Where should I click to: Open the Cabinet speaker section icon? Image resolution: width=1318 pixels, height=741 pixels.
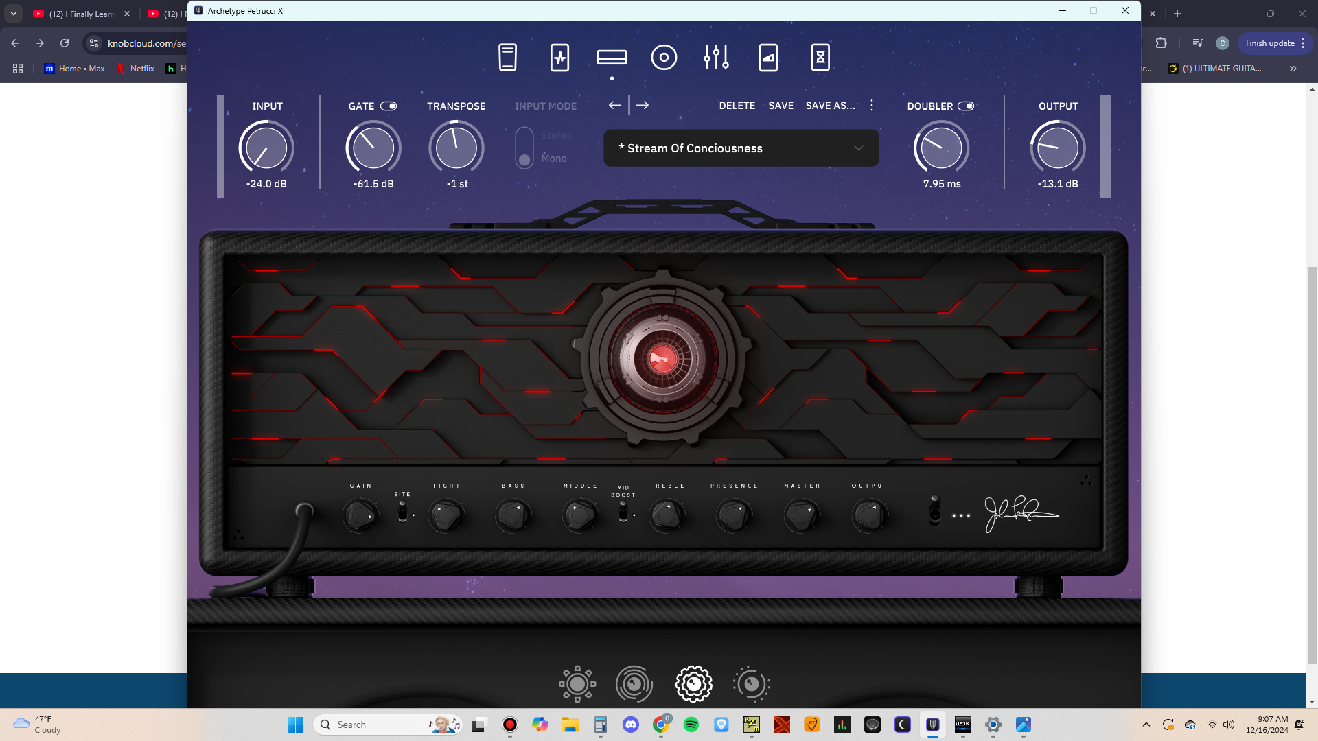click(x=664, y=57)
